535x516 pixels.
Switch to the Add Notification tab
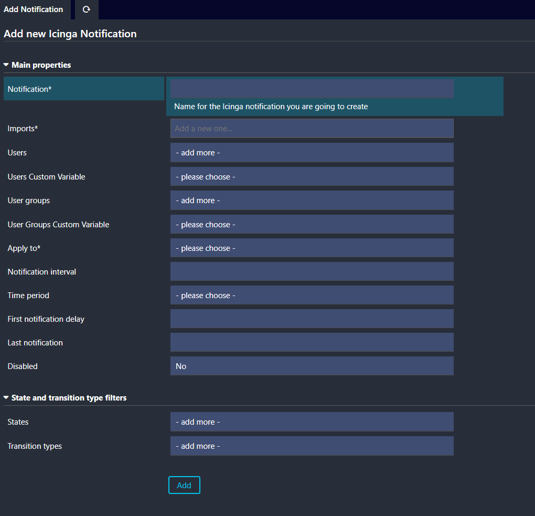pos(34,9)
